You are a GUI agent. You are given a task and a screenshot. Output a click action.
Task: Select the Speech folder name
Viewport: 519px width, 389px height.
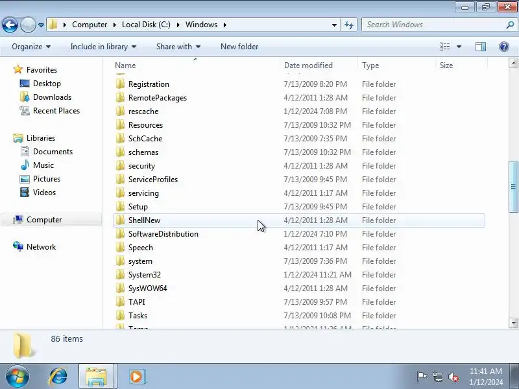pyautogui.click(x=141, y=248)
